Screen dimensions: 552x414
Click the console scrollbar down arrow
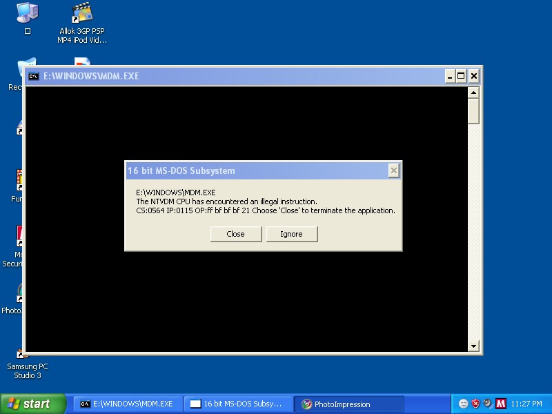coord(473,346)
